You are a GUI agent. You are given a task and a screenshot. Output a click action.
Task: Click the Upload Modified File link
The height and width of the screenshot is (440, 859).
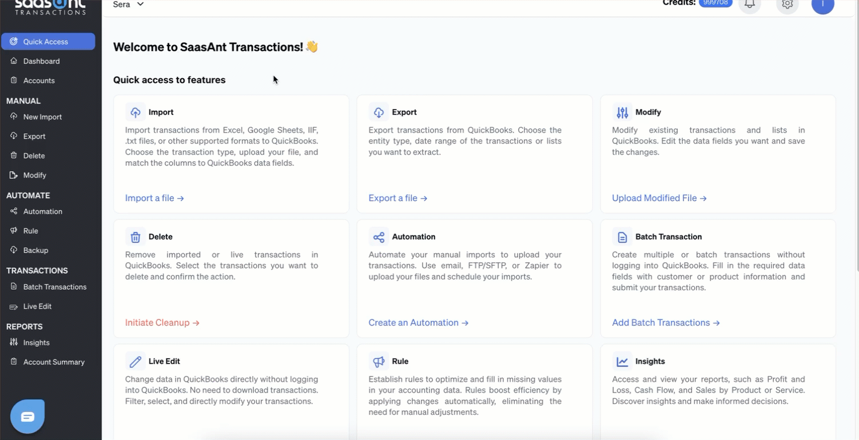(x=659, y=198)
